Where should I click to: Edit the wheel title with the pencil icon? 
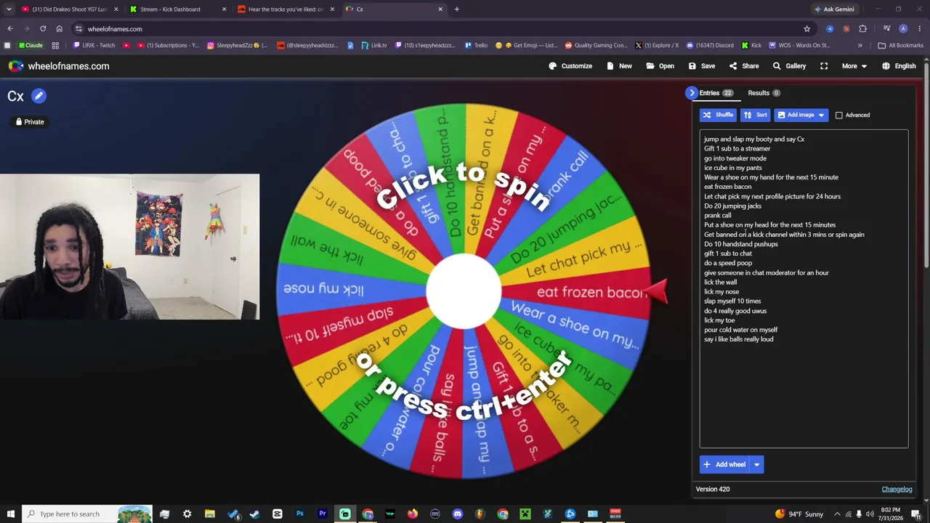[x=39, y=96]
